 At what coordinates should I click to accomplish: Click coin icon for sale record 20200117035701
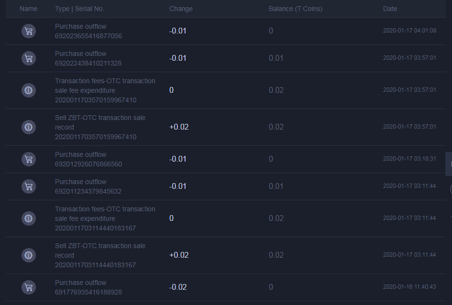pyautogui.click(x=29, y=127)
